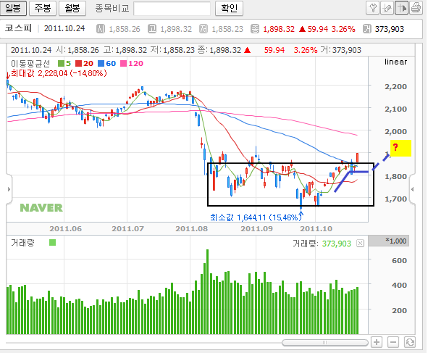Viewport: 428px width, 353px height.
Task: Click the 종목비교 comparison input field
Action: pos(172,9)
